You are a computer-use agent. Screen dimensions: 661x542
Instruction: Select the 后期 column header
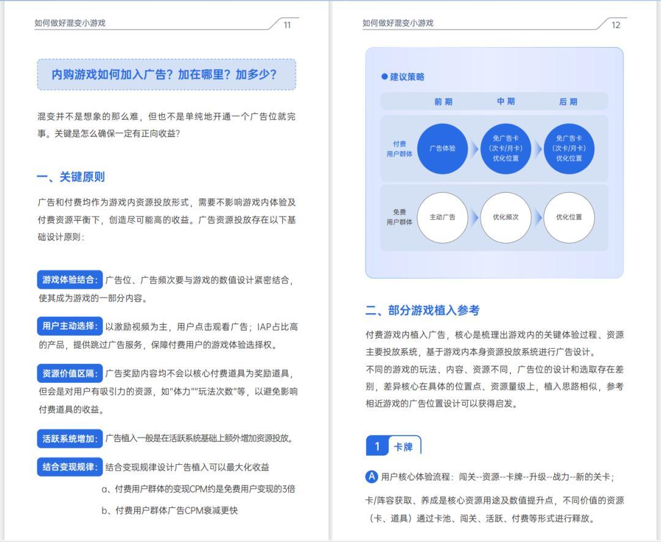point(568,102)
